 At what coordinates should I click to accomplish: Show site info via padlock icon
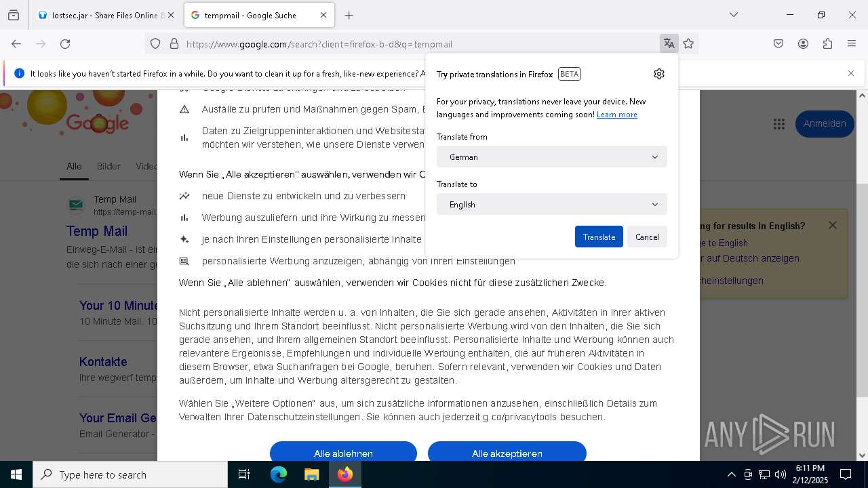pyautogui.click(x=174, y=44)
